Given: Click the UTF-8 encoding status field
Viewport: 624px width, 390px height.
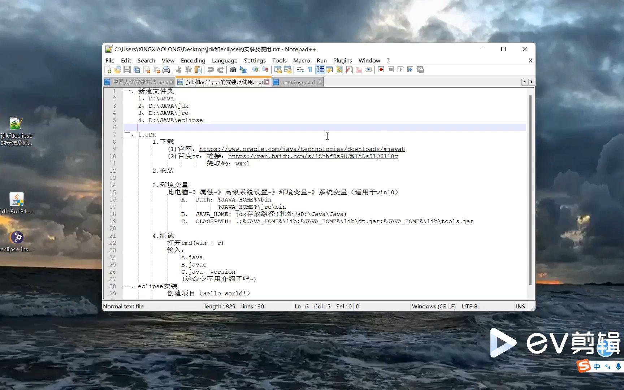Looking at the screenshot, I should pos(469,306).
